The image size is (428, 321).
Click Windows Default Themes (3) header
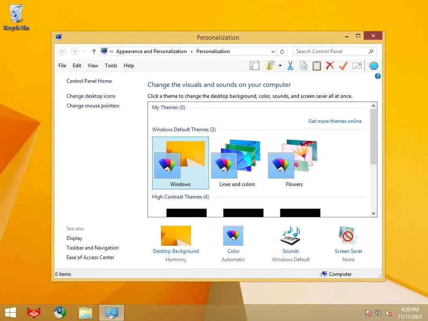point(184,130)
